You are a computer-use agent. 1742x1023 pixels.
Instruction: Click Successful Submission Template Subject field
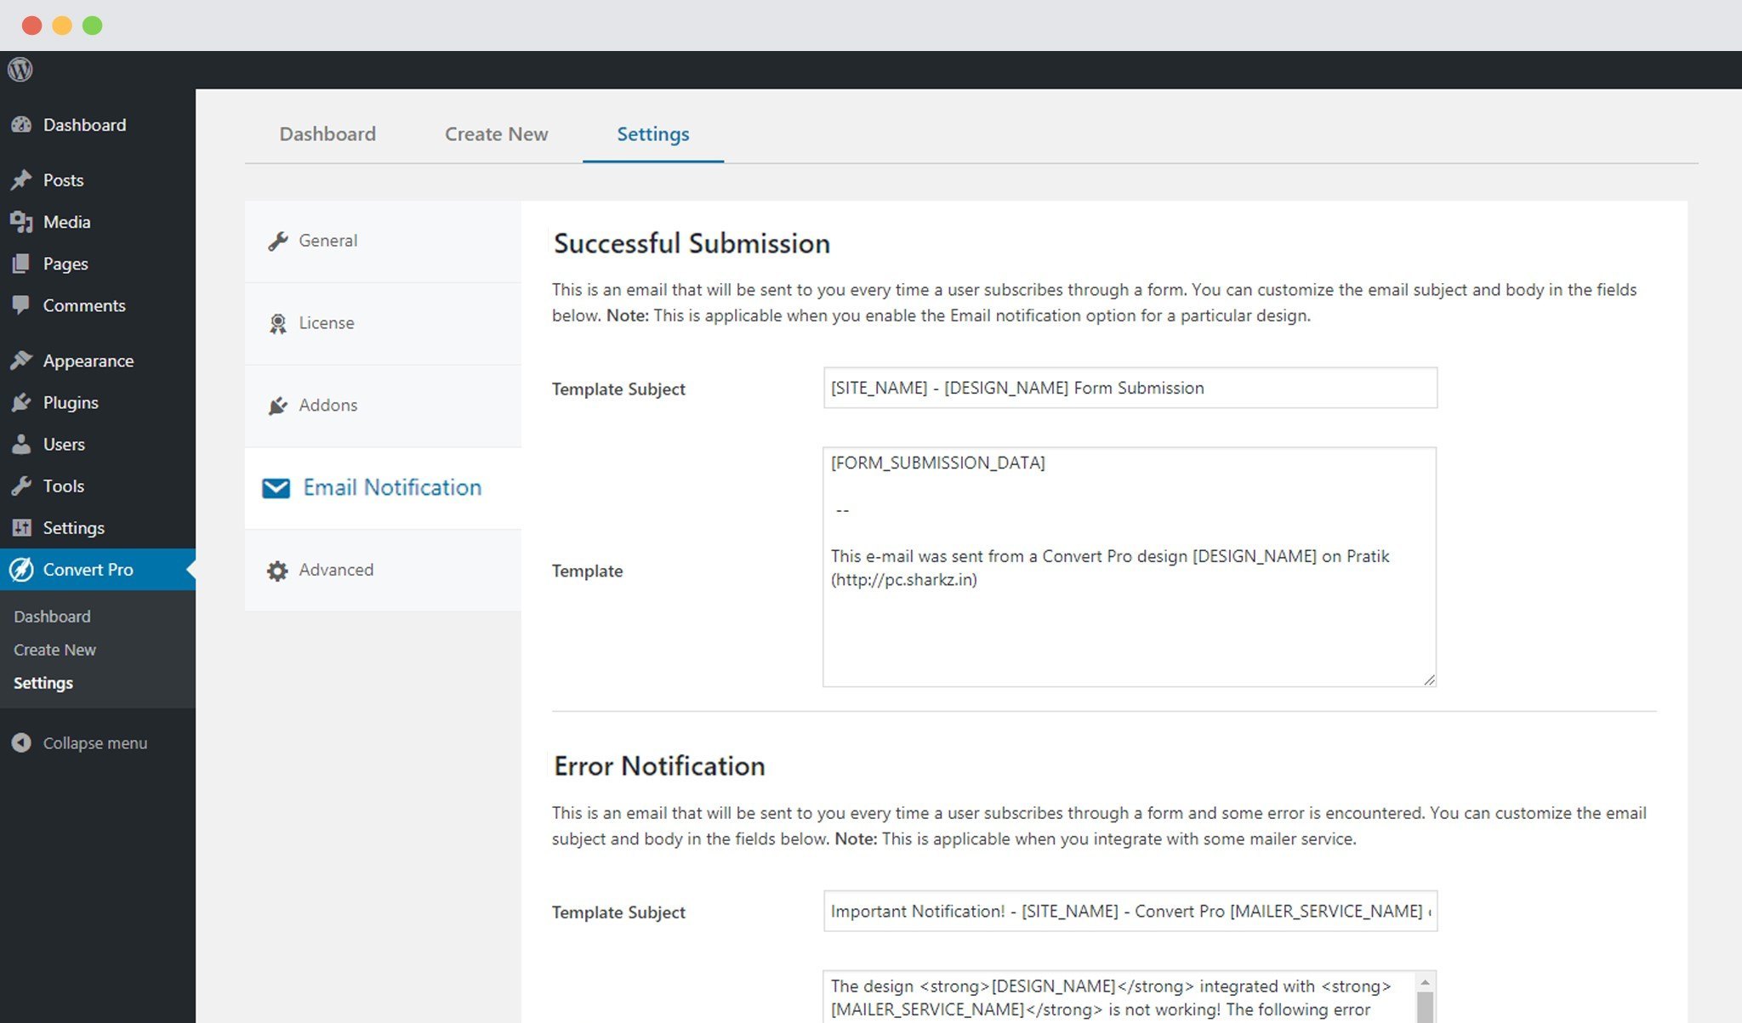click(1130, 388)
